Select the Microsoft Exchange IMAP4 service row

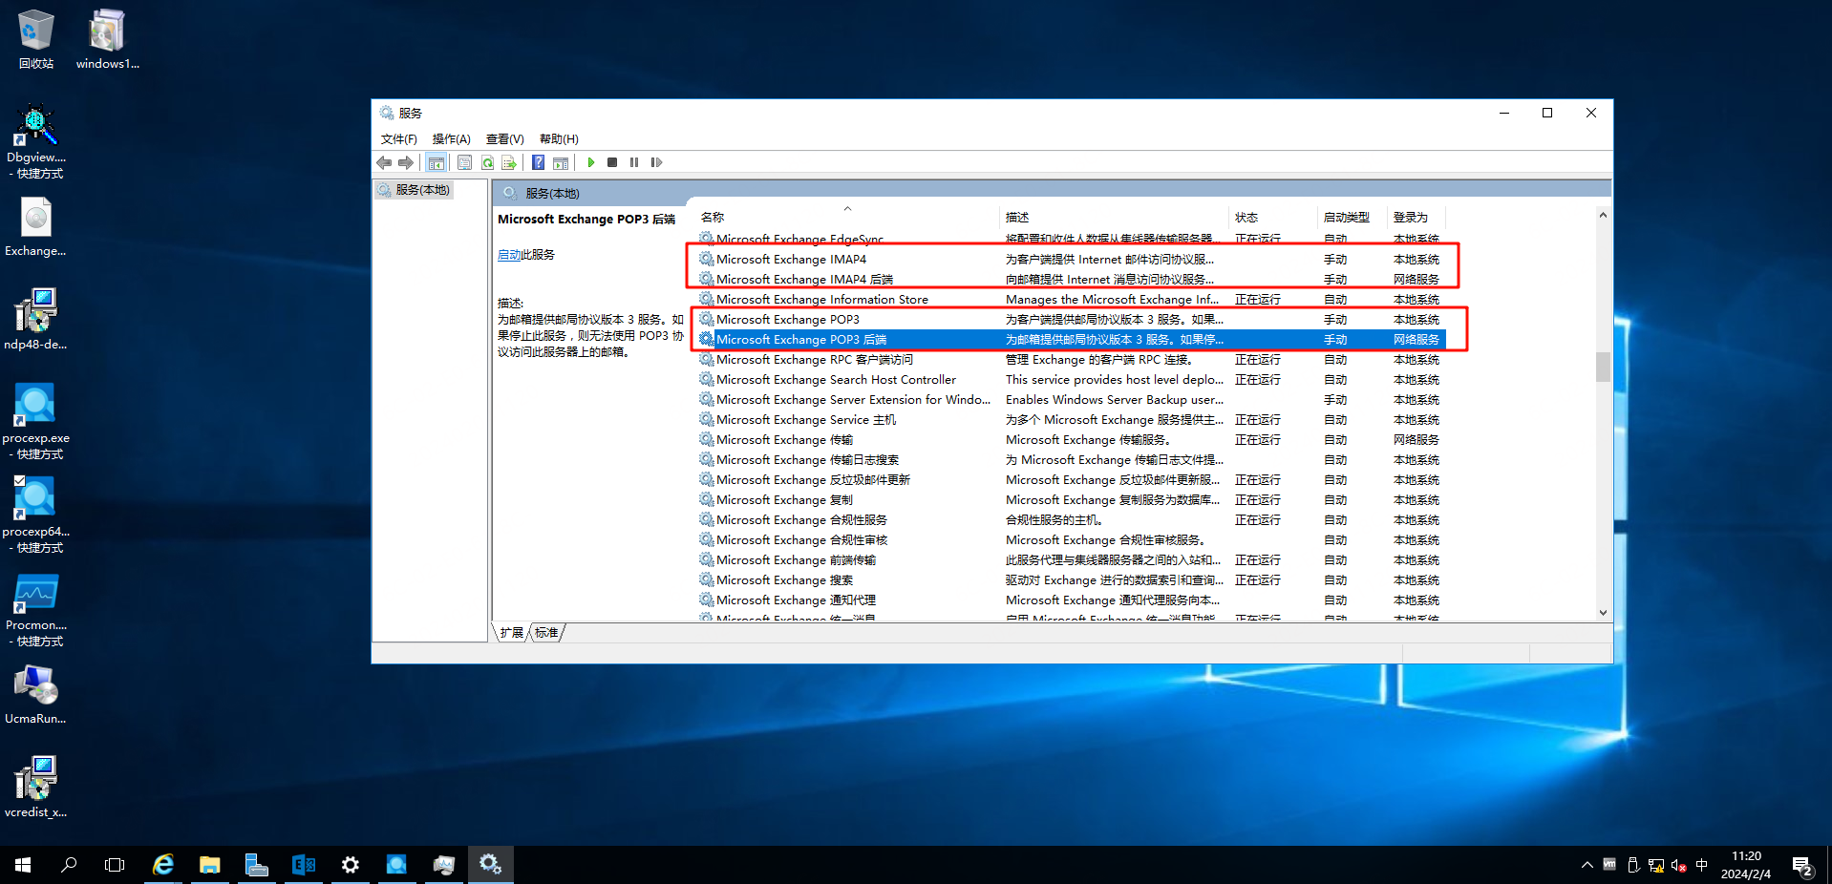[791, 260]
